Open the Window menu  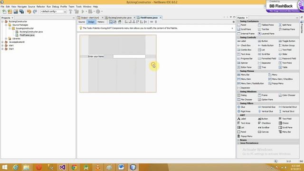pos(87,7)
